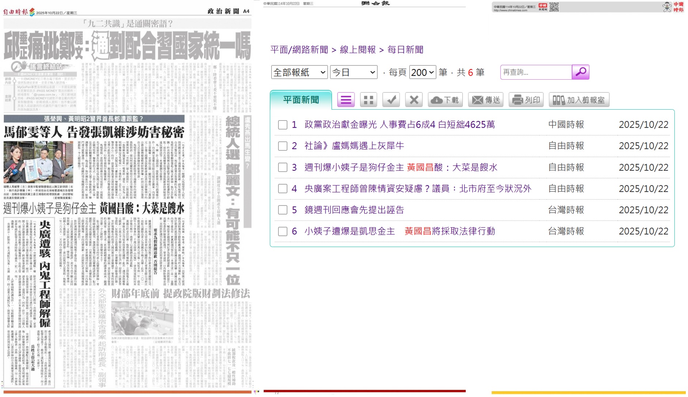Tick checkbox for row 2 社論》盧媽媽遇上灰犀牛
The image size is (688, 397).
coord(283,146)
